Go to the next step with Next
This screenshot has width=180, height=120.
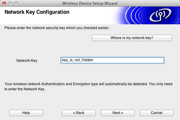(118, 113)
